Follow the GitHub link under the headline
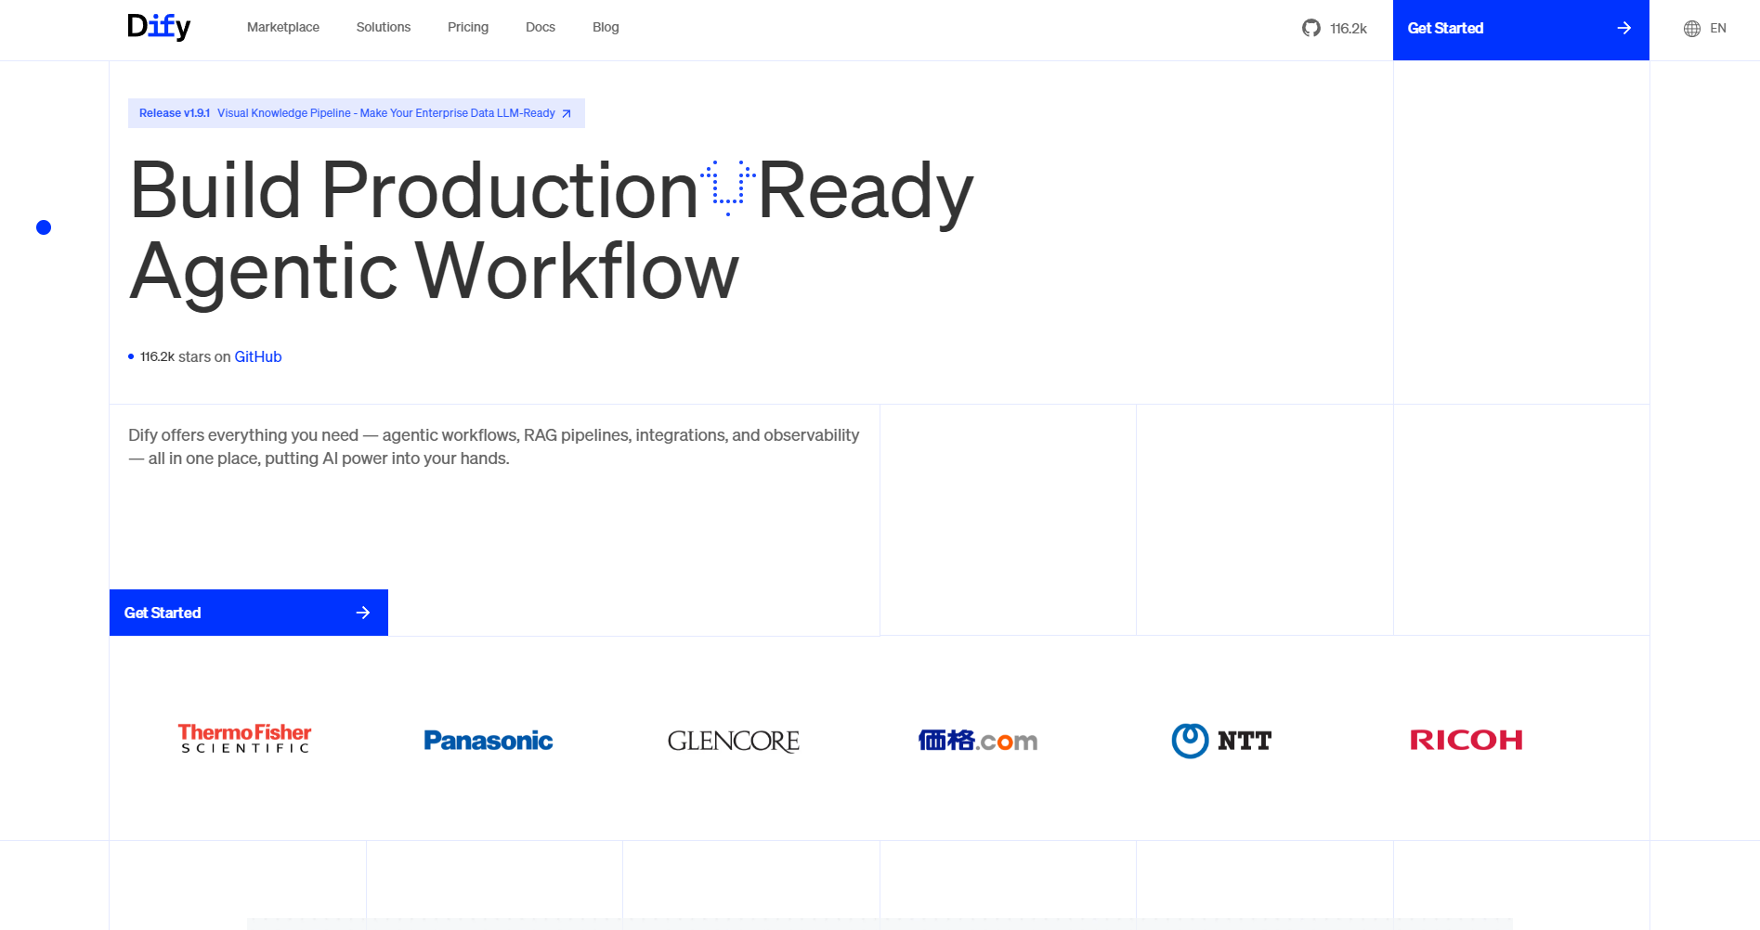The height and width of the screenshot is (930, 1760). click(257, 356)
